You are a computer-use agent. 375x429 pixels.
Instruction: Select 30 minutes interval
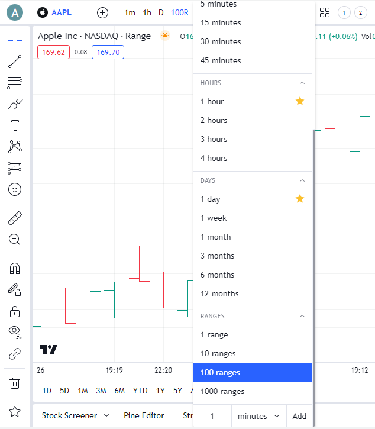(x=253, y=41)
